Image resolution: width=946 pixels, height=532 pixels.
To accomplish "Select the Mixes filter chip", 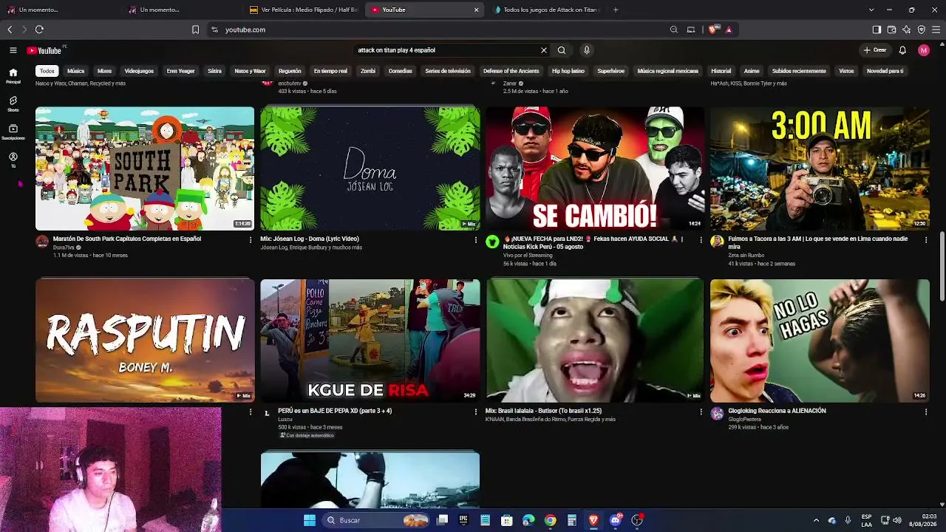I will [x=104, y=71].
